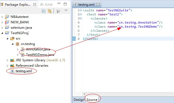The image size is (174, 103).
Task: Close the testng.xml editor tab
Action: click(x=98, y=4)
